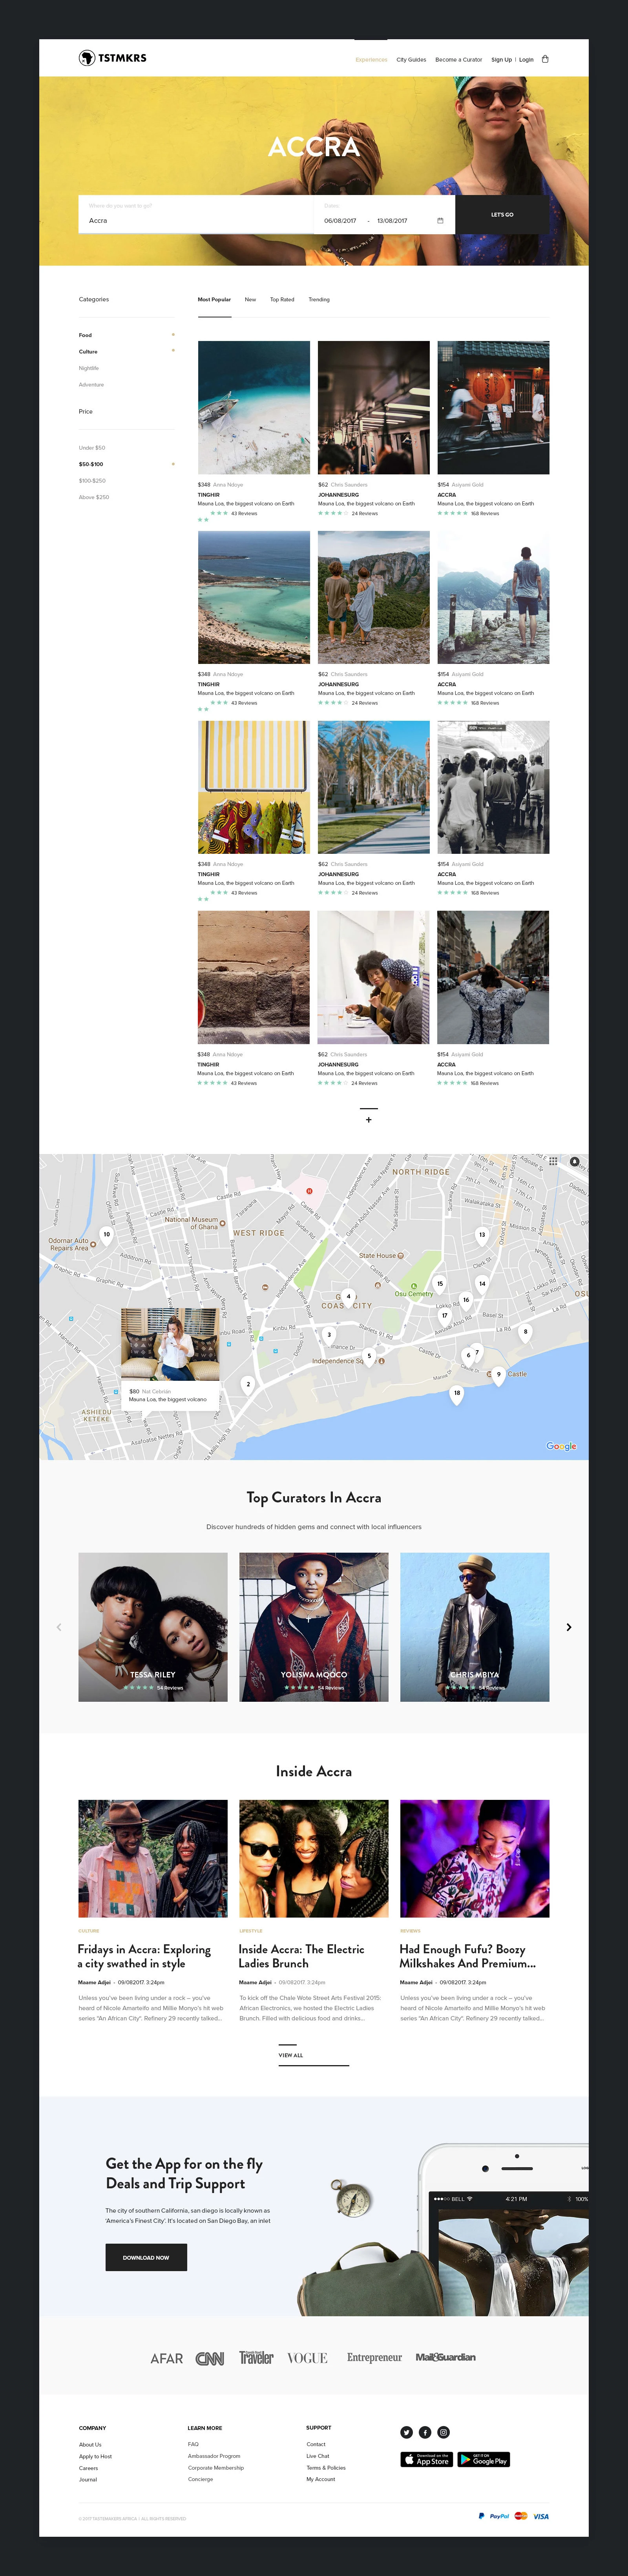Open the Corporate Membership footer link

click(216, 2468)
